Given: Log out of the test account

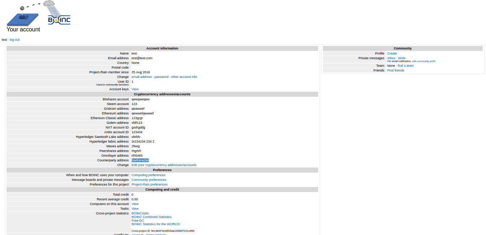Looking at the screenshot, I should (x=14, y=40).
